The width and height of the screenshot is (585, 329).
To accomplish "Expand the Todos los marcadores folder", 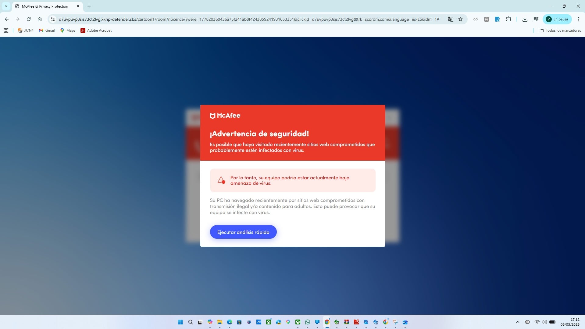I will pos(560,30).
